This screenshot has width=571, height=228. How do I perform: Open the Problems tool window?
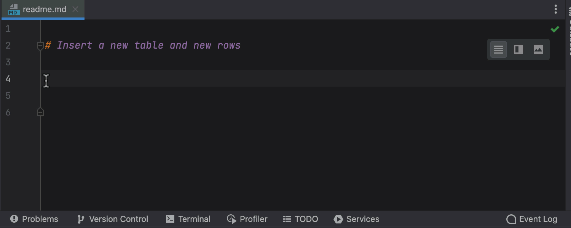pos(35,219)
